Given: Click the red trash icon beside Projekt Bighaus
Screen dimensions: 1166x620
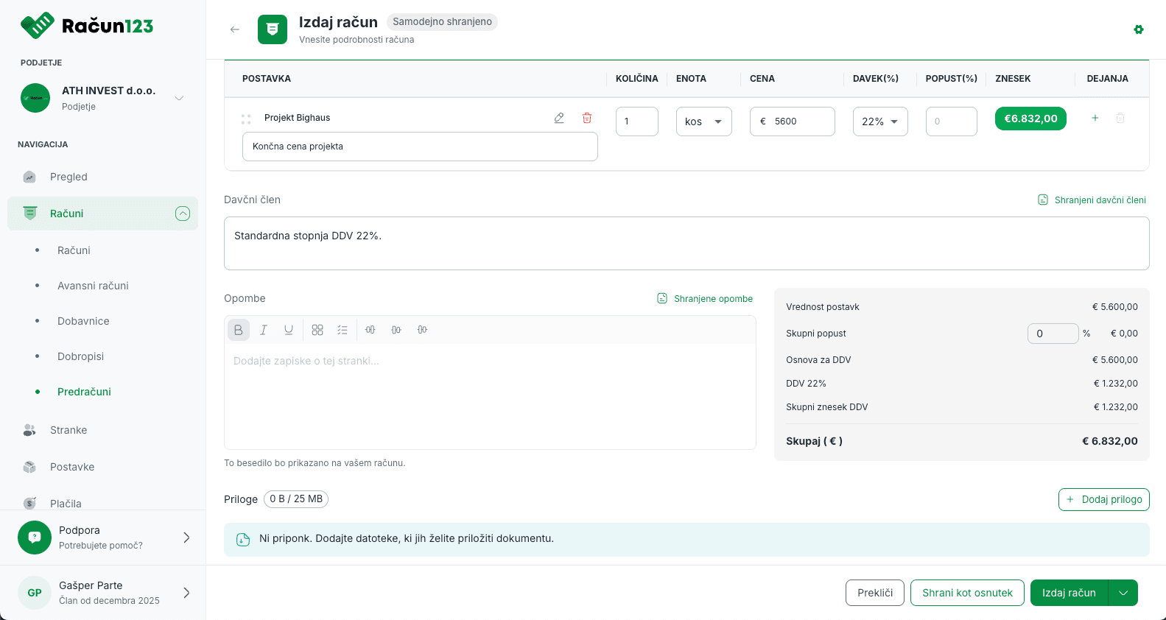Looking at the screenshot, I should pyautogui.click(x=587, y=118).
